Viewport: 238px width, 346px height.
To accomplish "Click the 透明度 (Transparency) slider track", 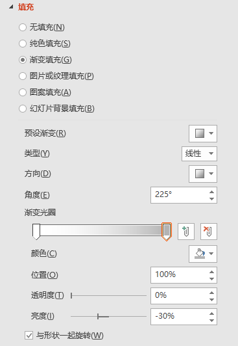I will tap(109, 296).
